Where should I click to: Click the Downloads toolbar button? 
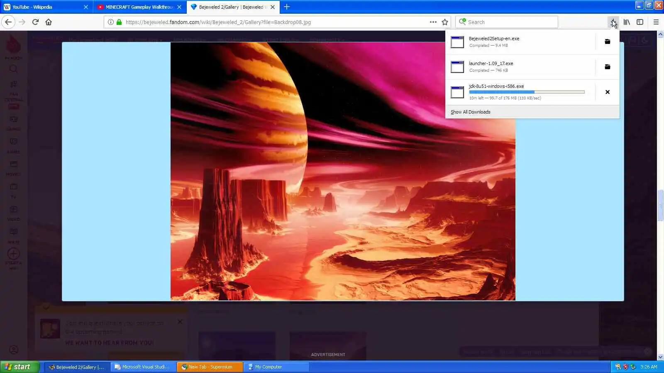[x=613, y=22]
